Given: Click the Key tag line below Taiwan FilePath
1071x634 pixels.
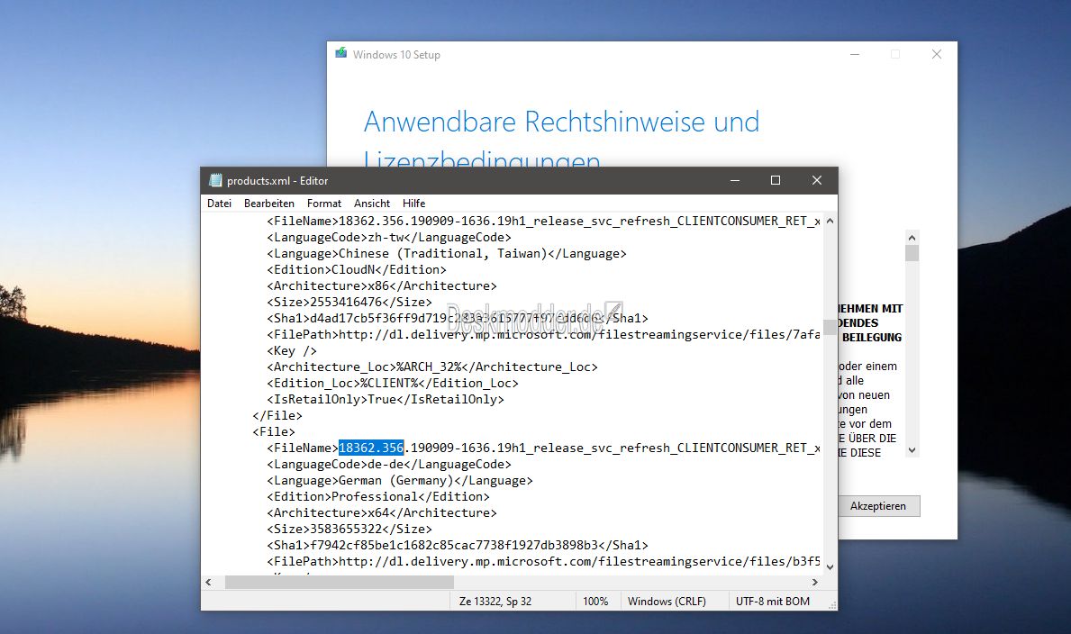Looking at the screenshot, I should [292, 350].
